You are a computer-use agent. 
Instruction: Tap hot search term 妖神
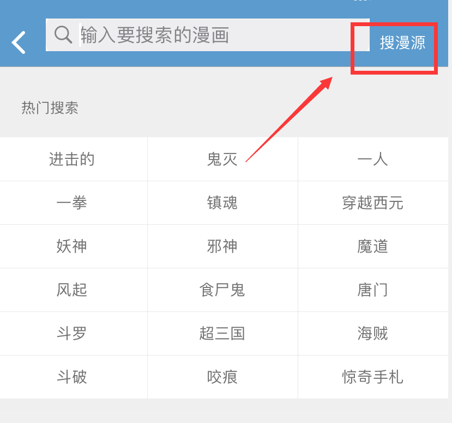click(72, 246)
